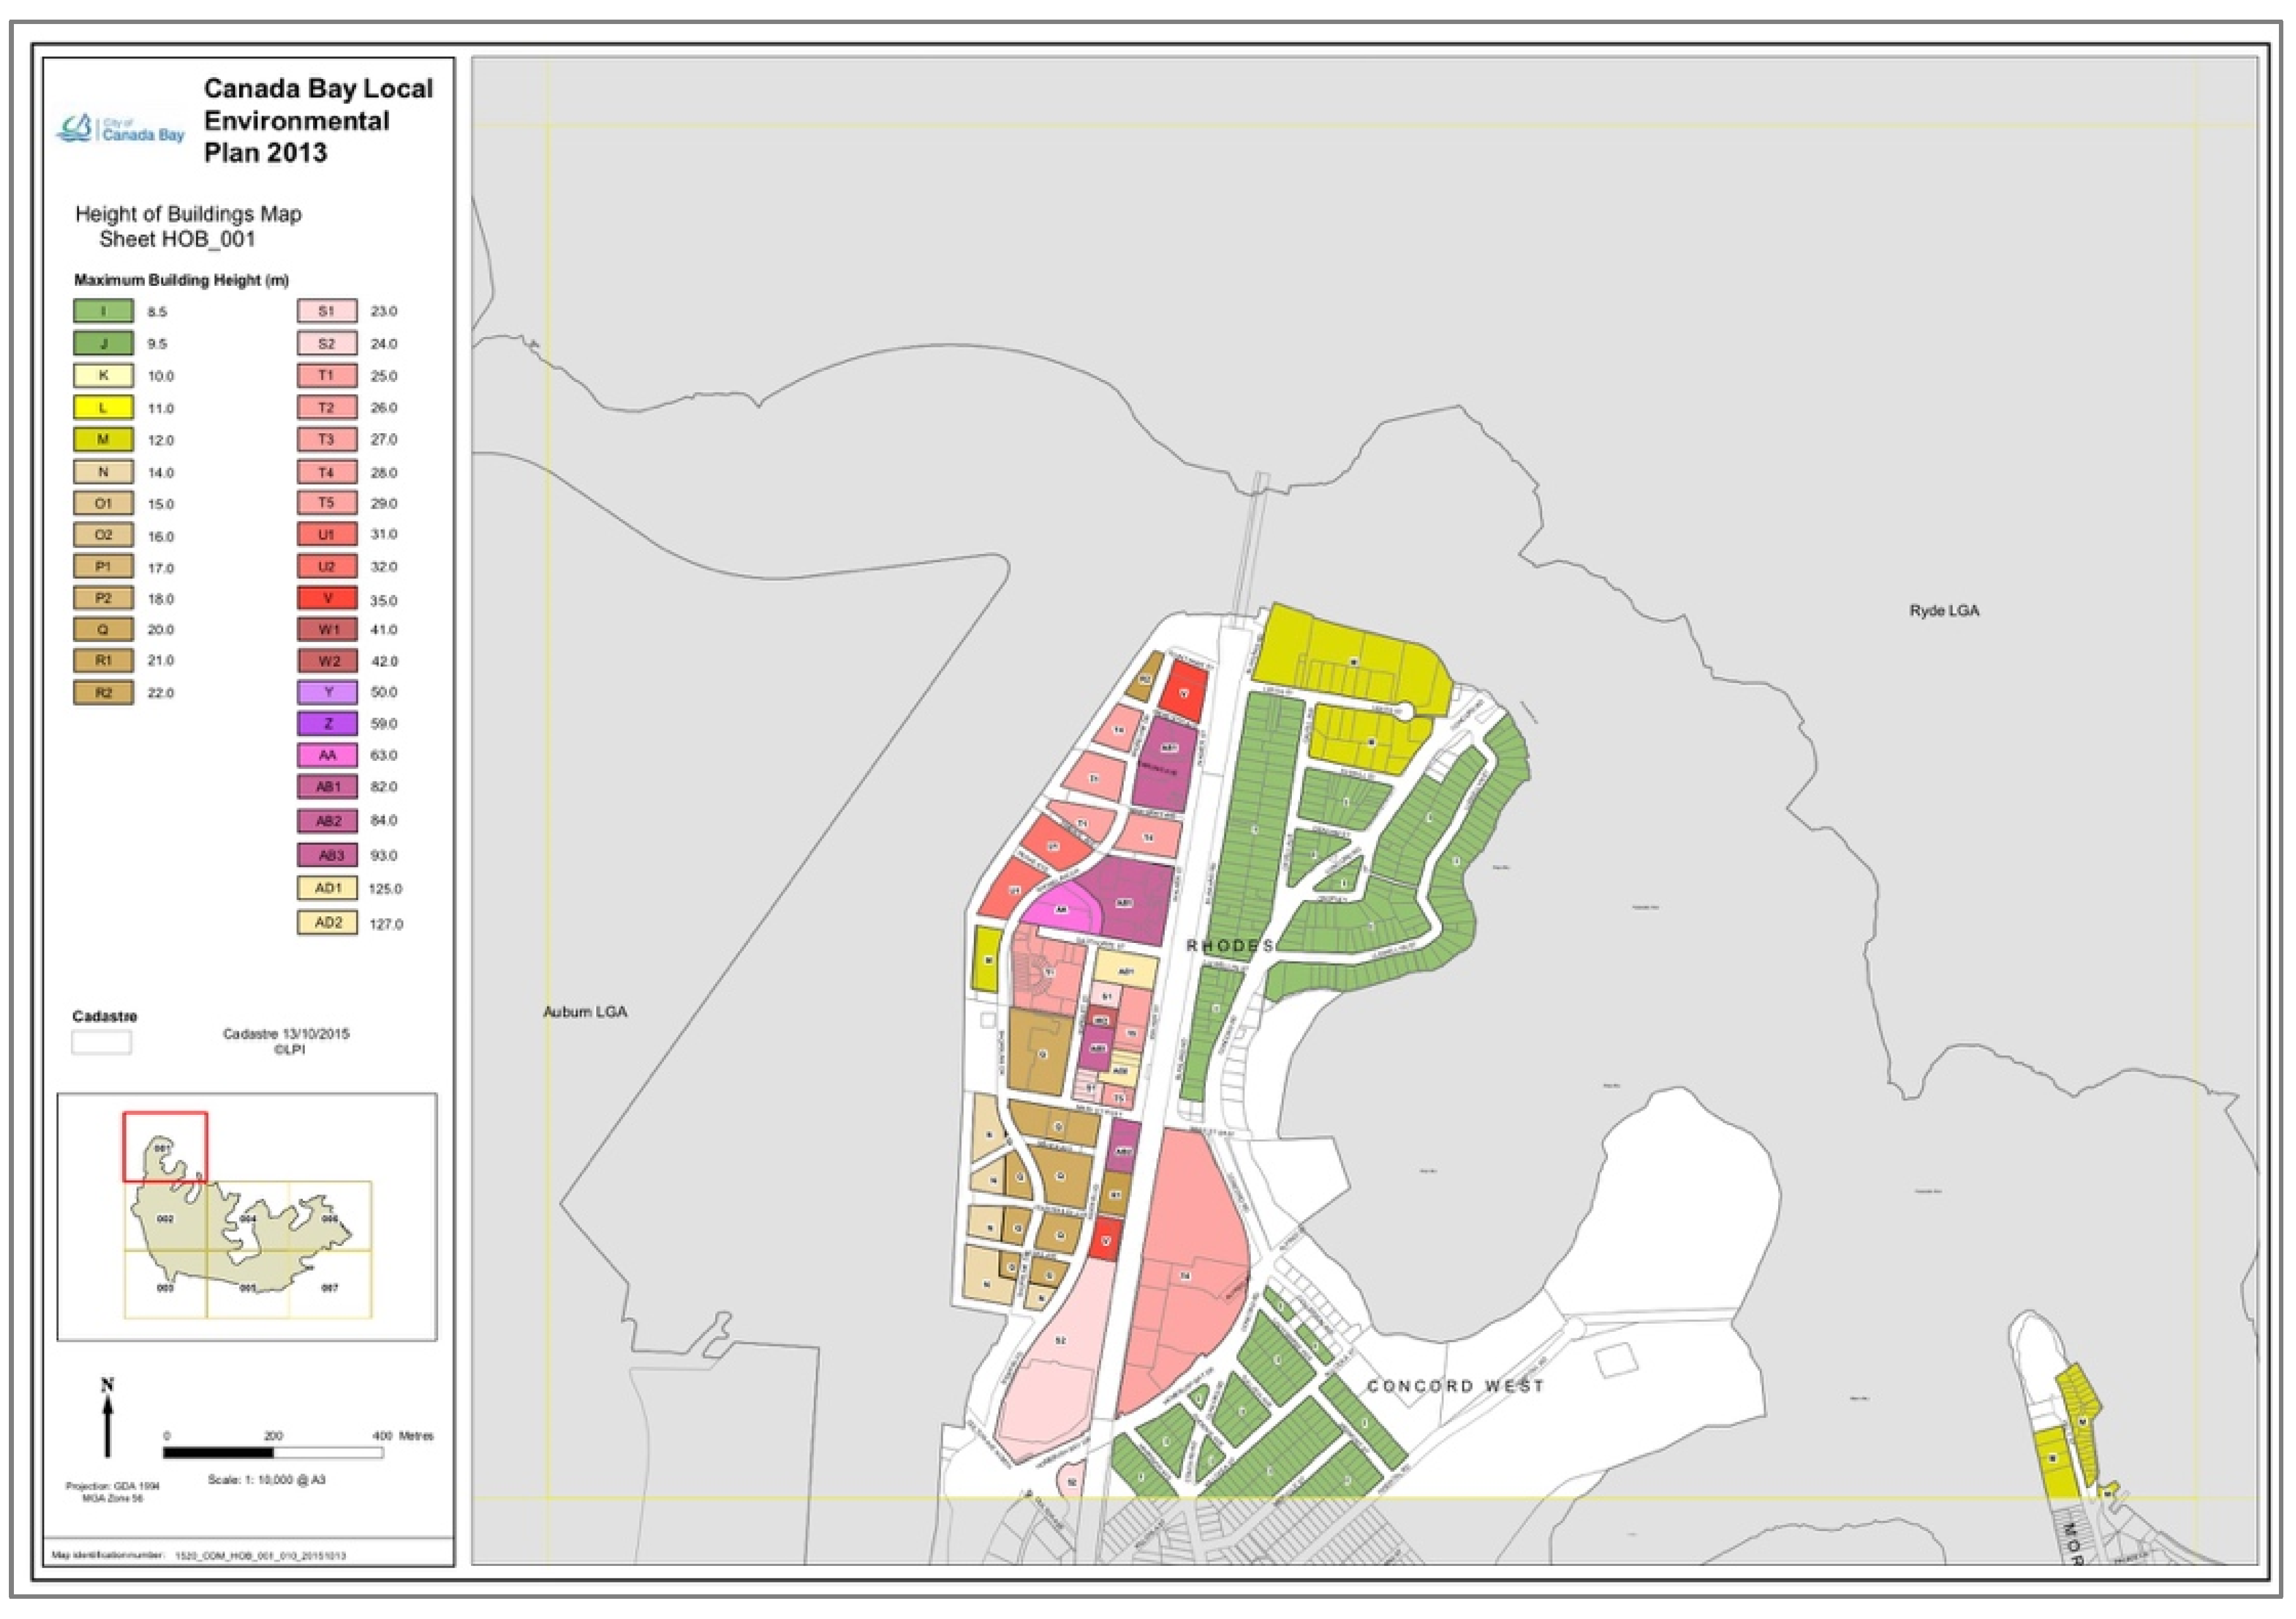Image resolution: width=2296 pixels, height=1619 pixels.
Task: Click the Canada Bay Local Environmental Plan title
Action: [318, 120]
